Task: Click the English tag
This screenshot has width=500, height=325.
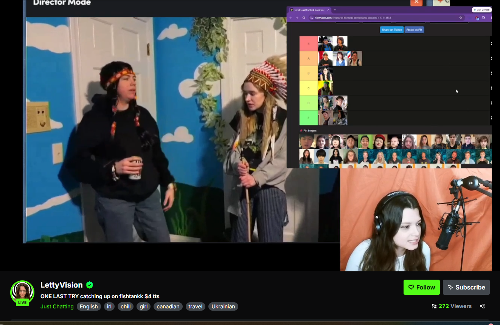Action: pyautogui.click(x=89, y=306)
